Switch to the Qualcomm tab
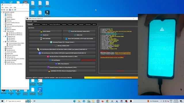Viewport: 184px width, 103px height. coord(37,24)
